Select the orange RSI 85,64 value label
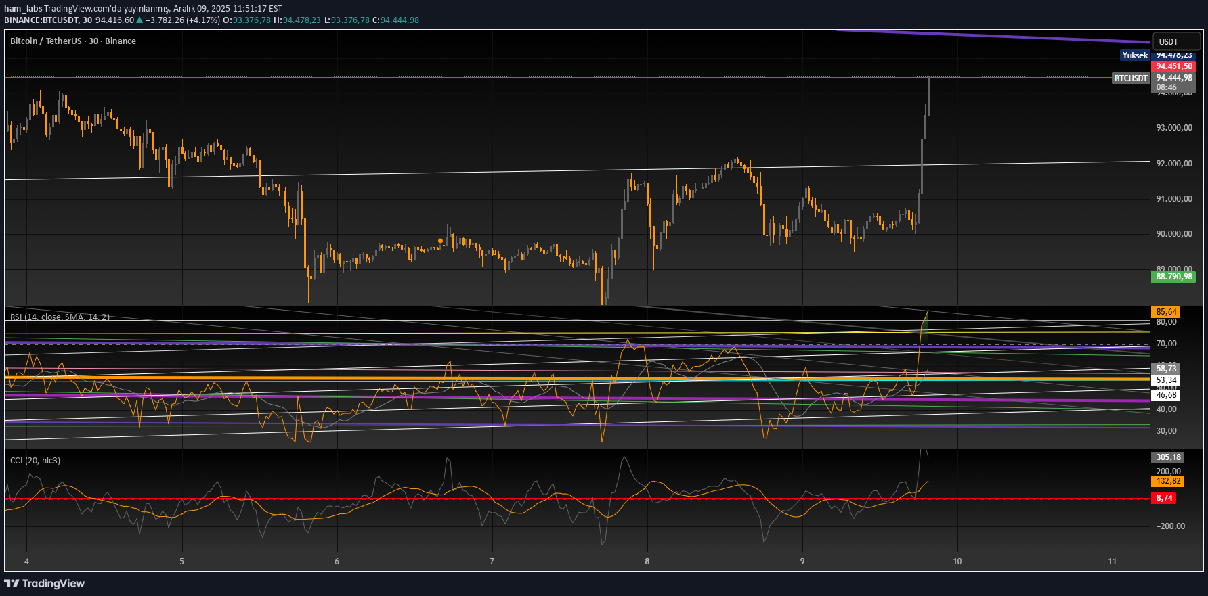This screenshot has width=1208, height=596. [x=1166, y=312]
